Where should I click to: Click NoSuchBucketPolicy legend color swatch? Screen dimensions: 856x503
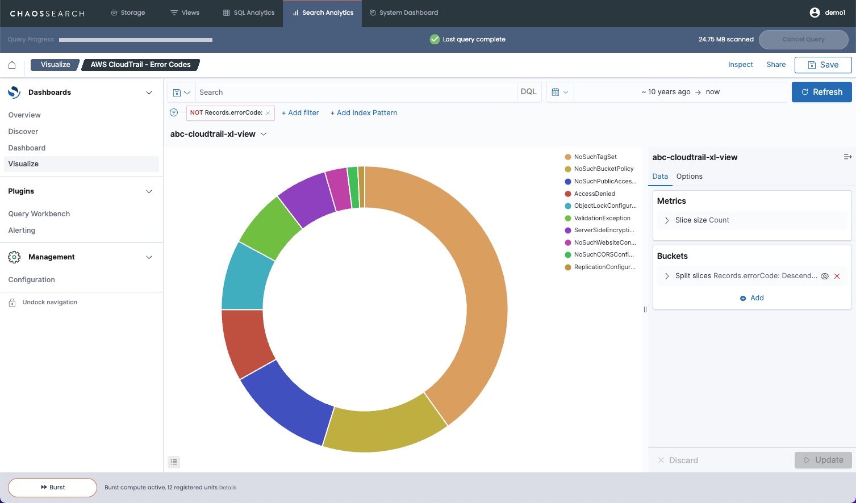click(568, 169)
